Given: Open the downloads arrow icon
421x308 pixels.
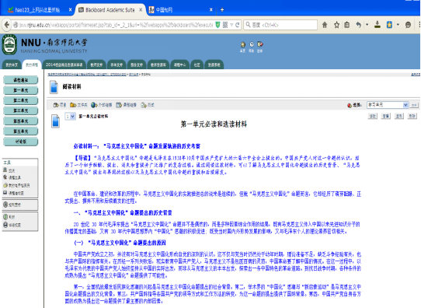Looking at the screenshot, I should click(x=378, y=25).
